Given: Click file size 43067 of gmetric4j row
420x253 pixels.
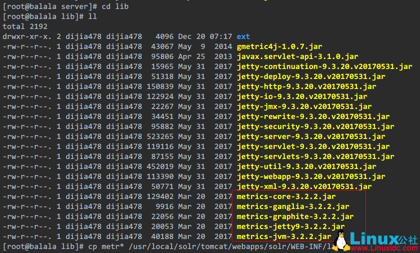Looking at the screenshot, I should tap(162, 46).
